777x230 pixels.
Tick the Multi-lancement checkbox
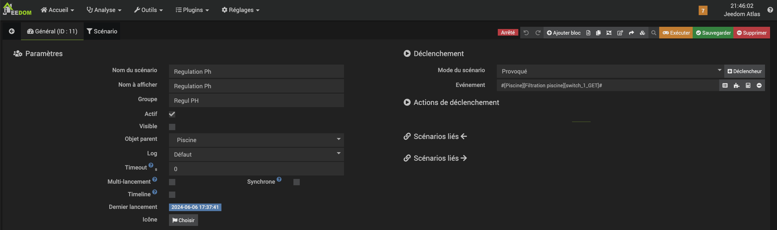[172, 182]
